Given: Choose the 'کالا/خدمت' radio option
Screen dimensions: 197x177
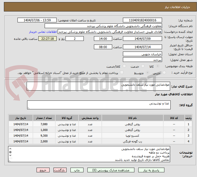Looking at the screenshot, I should (x=124, y=66).
